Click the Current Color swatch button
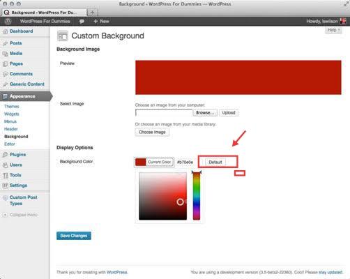Viewport: 350px width, 279px height. pos(154,162)
